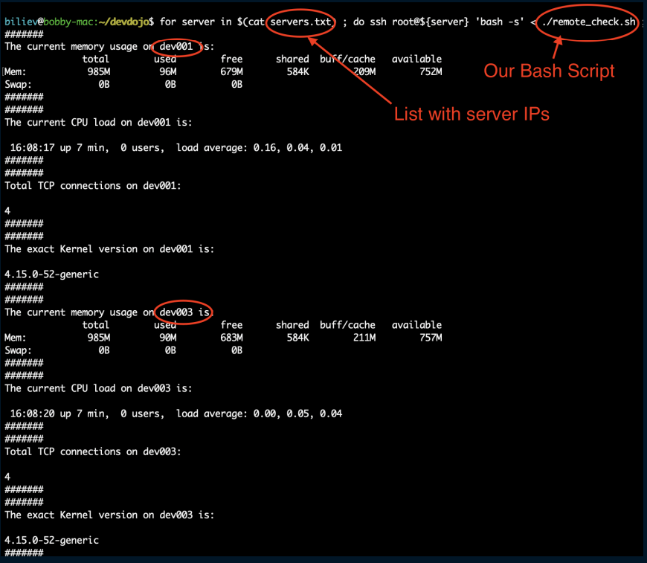The height and width of the screenshot is (563, 647).
Task: Click the line "The current memory usage on dev003 is:"
Action: (x=109, y=312)
